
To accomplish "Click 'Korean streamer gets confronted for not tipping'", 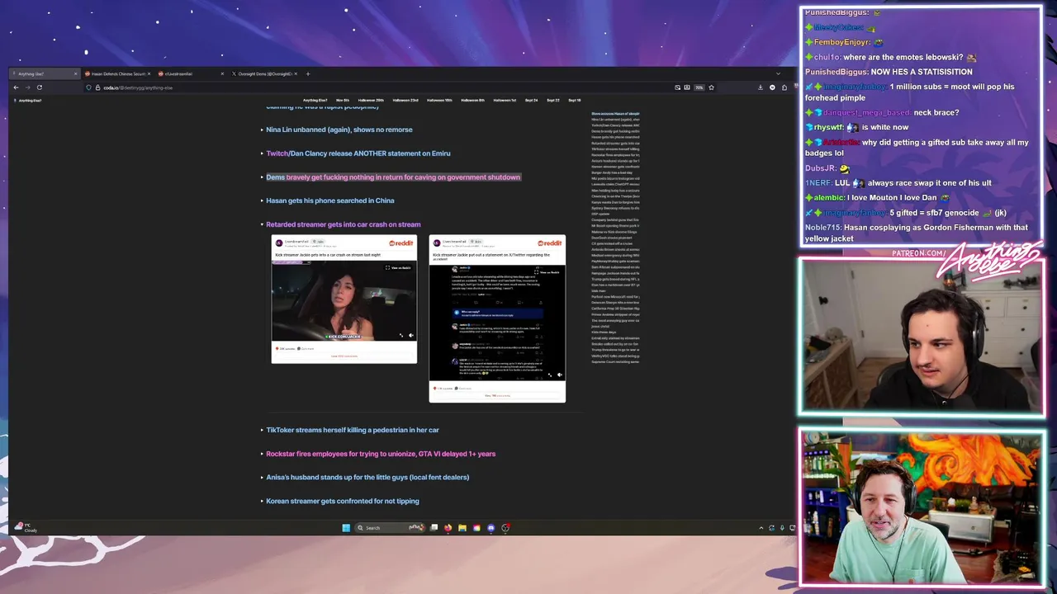I will click(343, 501).
